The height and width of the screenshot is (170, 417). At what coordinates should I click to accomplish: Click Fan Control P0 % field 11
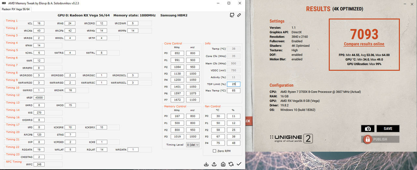[x=233, y=116]
